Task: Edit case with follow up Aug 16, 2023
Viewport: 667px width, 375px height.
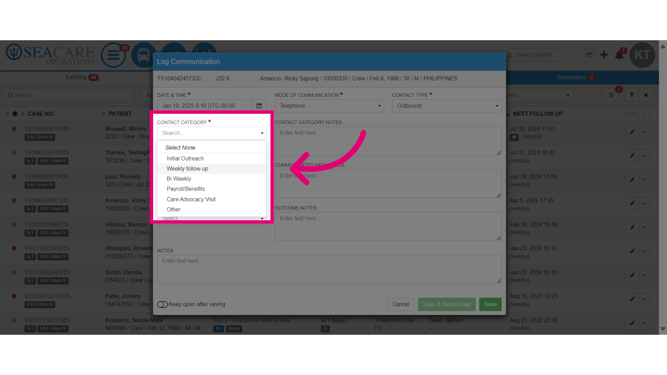Action: [632, 299]
